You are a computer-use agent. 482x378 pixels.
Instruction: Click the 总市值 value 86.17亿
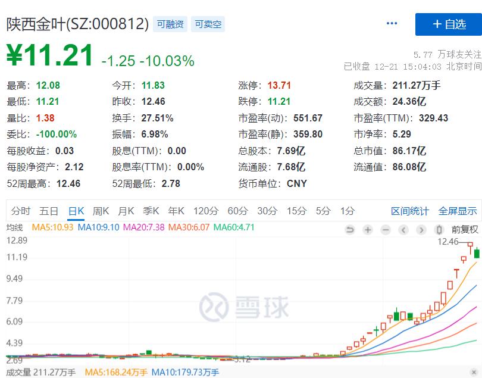(x=409, y=151)
